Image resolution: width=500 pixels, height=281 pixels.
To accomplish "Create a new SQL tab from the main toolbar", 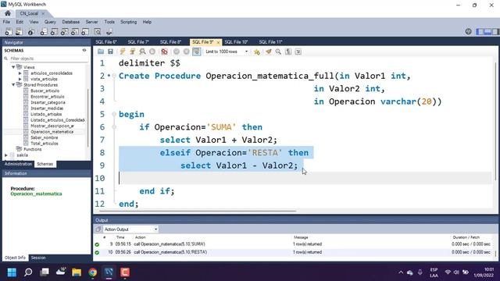I will 9,32.
